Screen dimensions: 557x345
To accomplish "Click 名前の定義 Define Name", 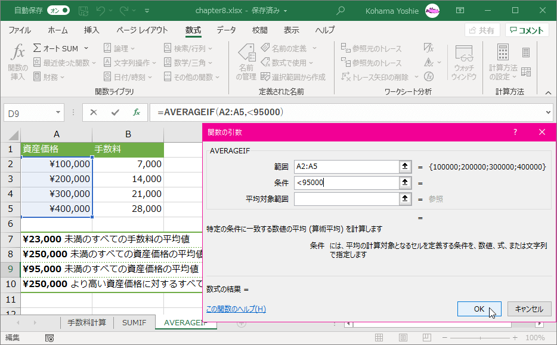I will point(284,48).
